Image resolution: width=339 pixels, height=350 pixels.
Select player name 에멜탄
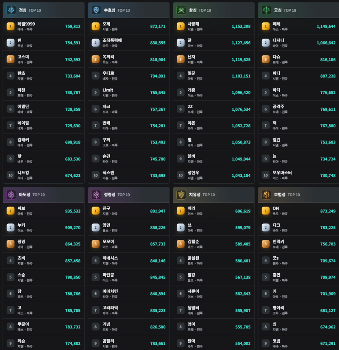click(23, 107)
